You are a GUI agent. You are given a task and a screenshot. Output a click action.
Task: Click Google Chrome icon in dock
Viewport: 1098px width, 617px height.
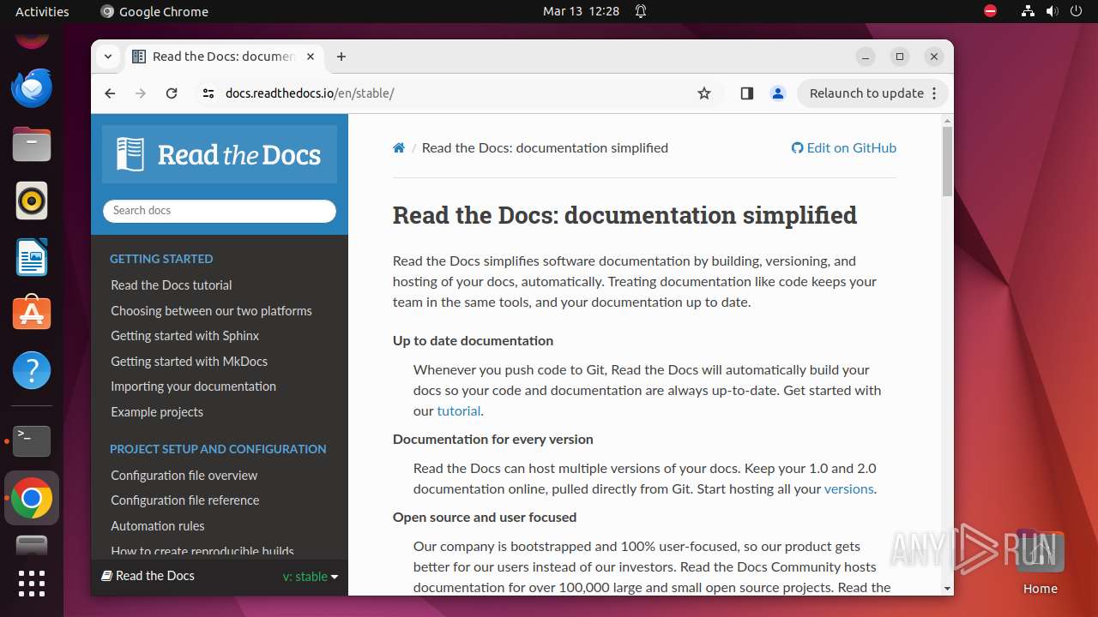(32, 498)
